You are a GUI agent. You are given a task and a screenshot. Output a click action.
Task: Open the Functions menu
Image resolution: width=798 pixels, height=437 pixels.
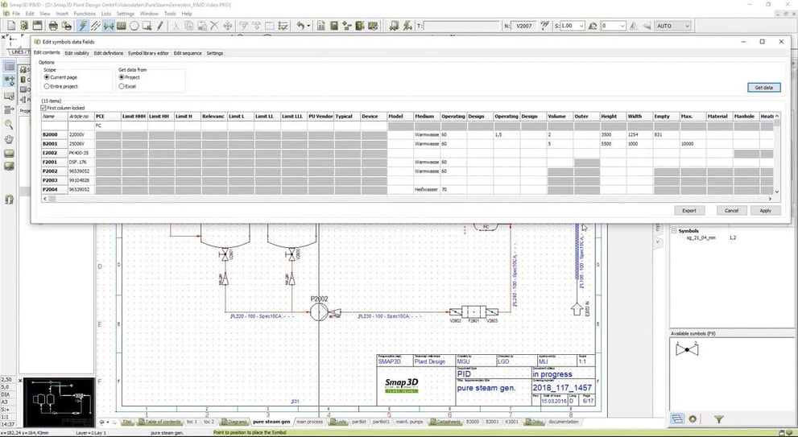(x=85, y=14)
